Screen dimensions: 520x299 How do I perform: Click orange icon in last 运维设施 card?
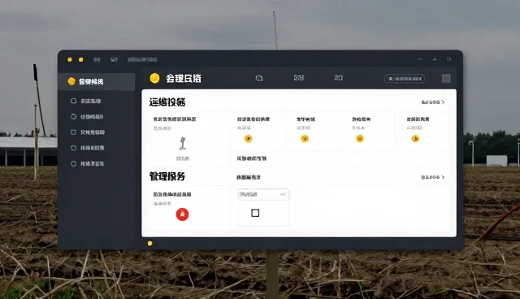tap(415, 139)
